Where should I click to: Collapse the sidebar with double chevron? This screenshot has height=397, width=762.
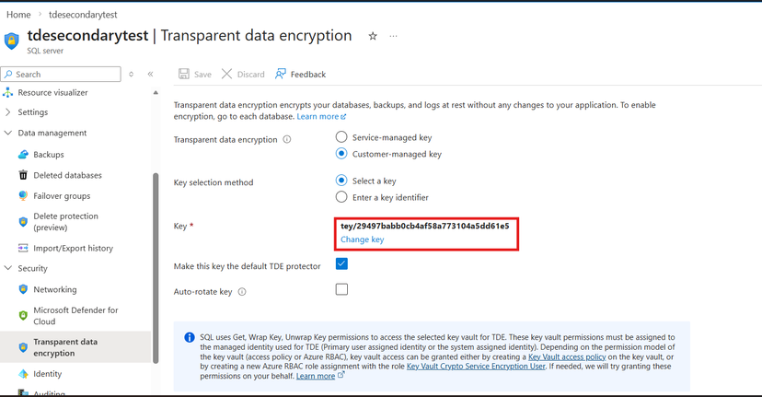[151, 74]
